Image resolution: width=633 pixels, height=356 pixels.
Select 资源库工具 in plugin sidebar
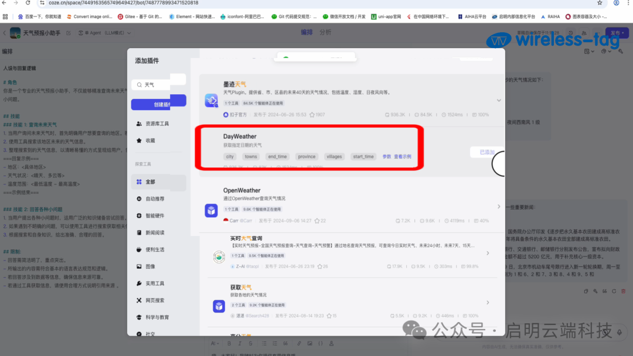click(158, 124)
